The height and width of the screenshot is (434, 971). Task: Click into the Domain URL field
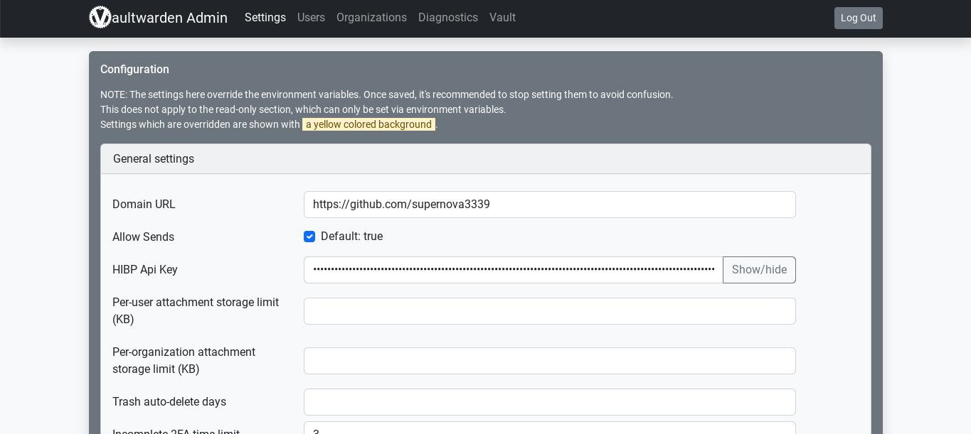pyautogui.click(x=549, y=205)
